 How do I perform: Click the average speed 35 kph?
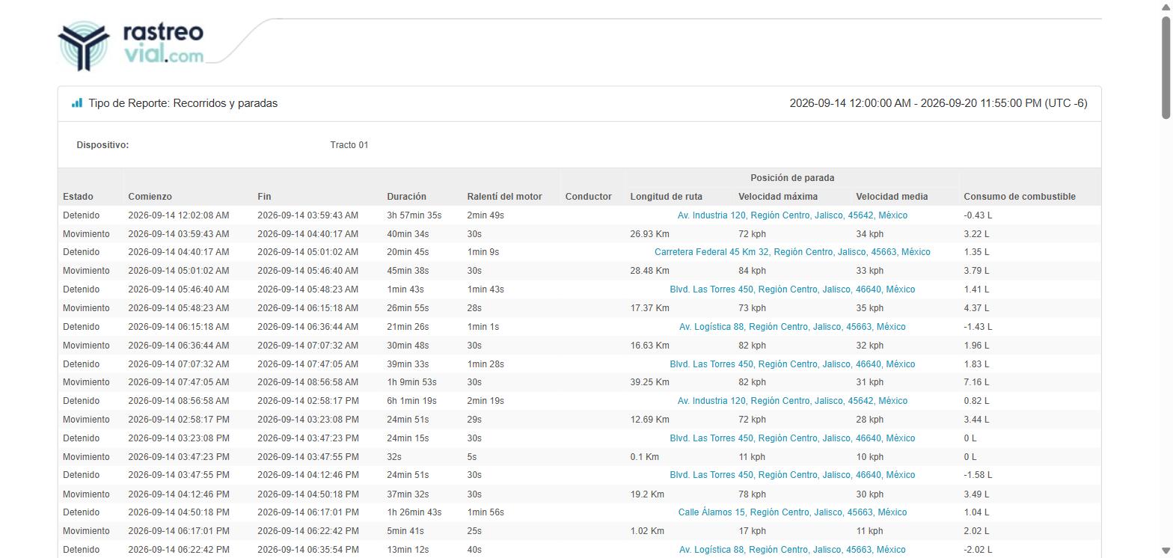(869, 308)
